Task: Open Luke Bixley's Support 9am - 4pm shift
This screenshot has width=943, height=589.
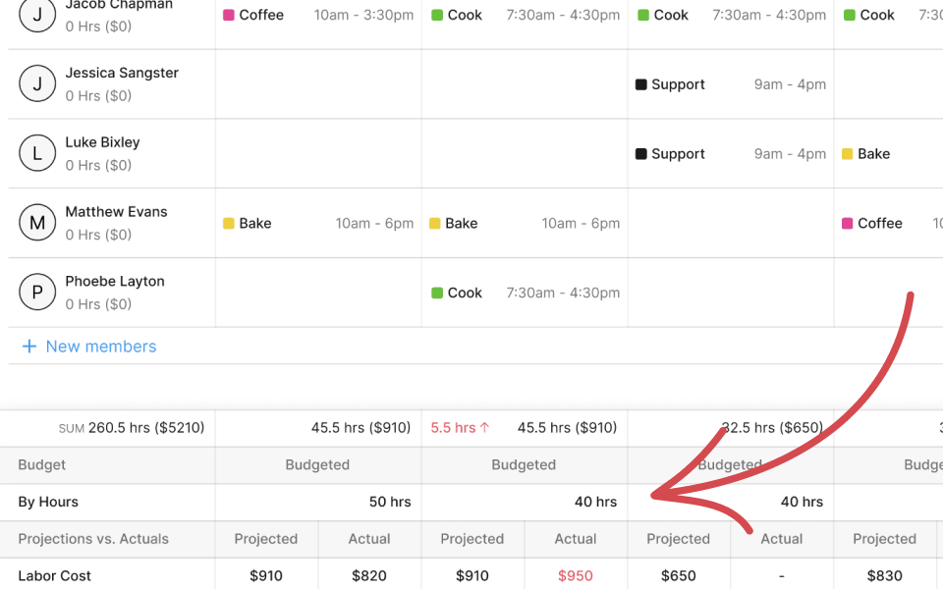Action: click(730, 154)
